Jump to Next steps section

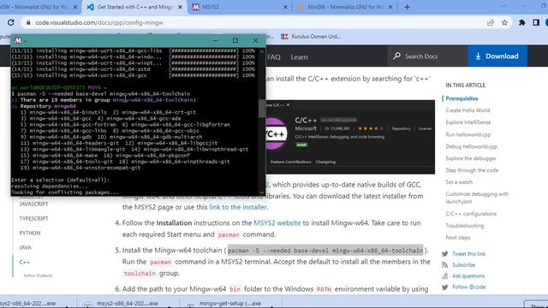(458, 238)
